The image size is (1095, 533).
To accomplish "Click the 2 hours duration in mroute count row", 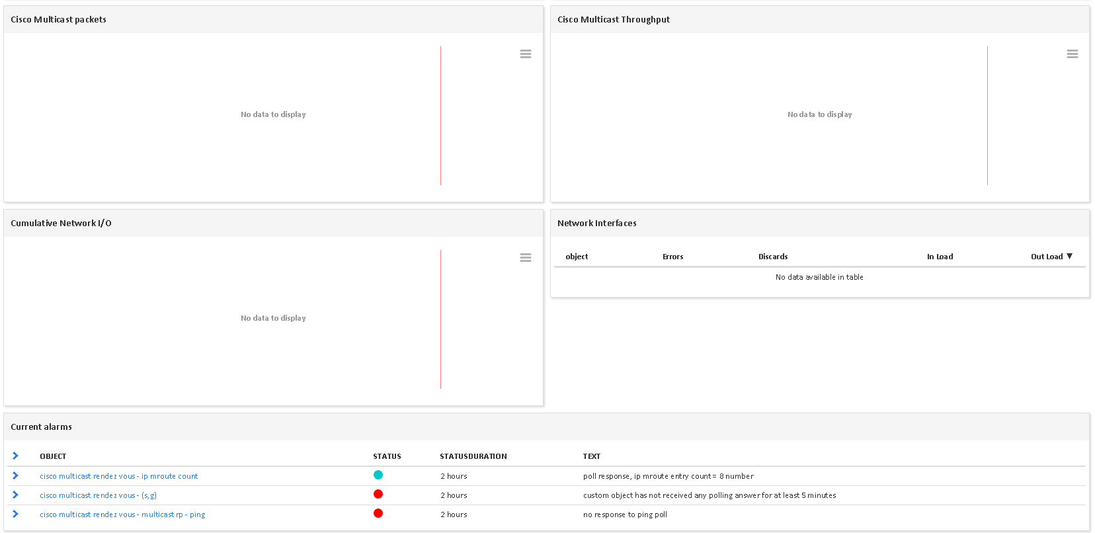I will click(454, 476).
